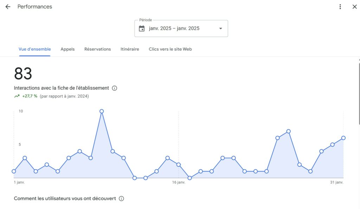
Task: Click the green upward trend arrow icon
Action: coord(17,96)
